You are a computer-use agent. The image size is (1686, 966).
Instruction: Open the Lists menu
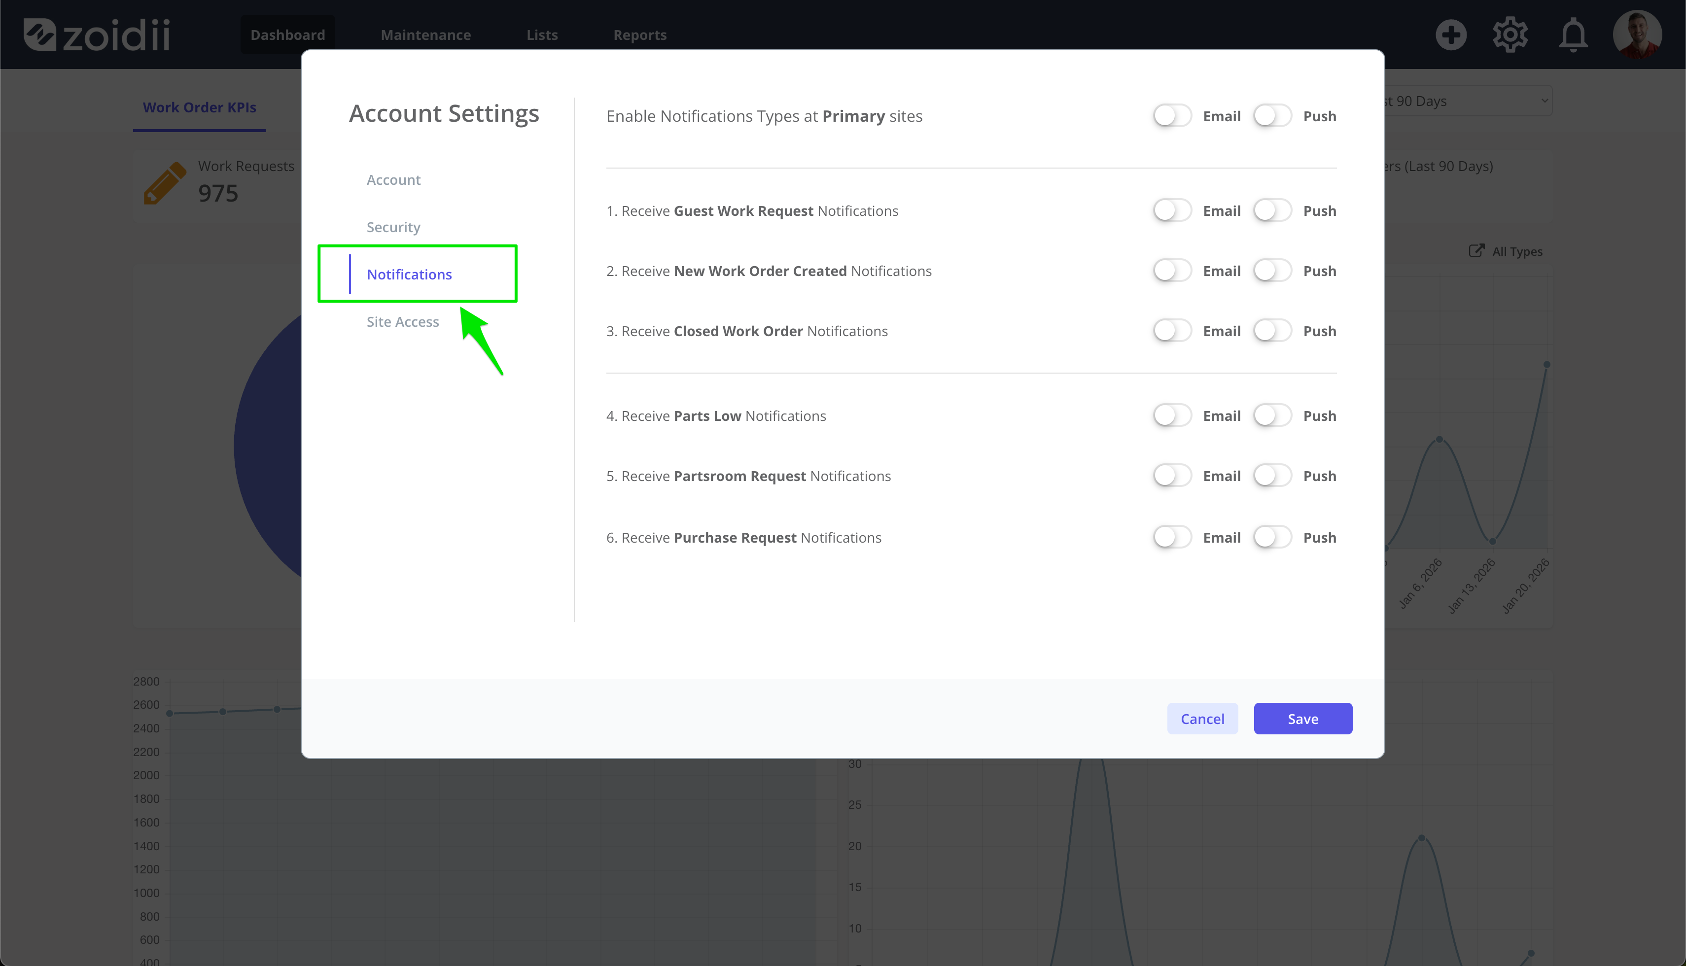pos(542,34)
